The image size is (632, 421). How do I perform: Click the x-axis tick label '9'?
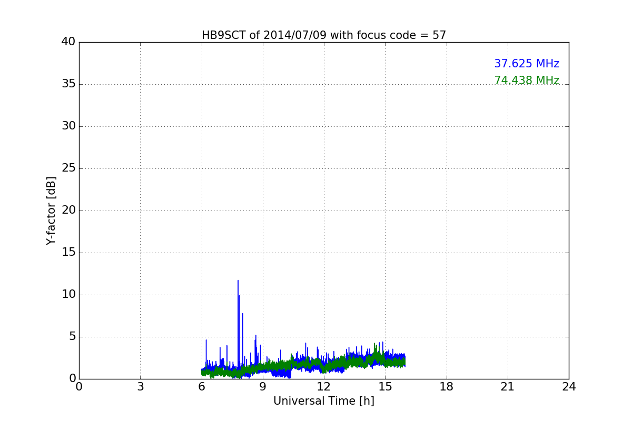[263, 386]
